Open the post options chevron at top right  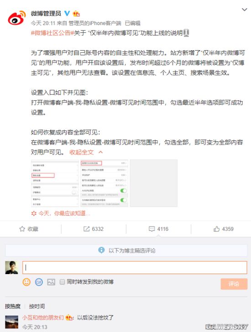245,10
